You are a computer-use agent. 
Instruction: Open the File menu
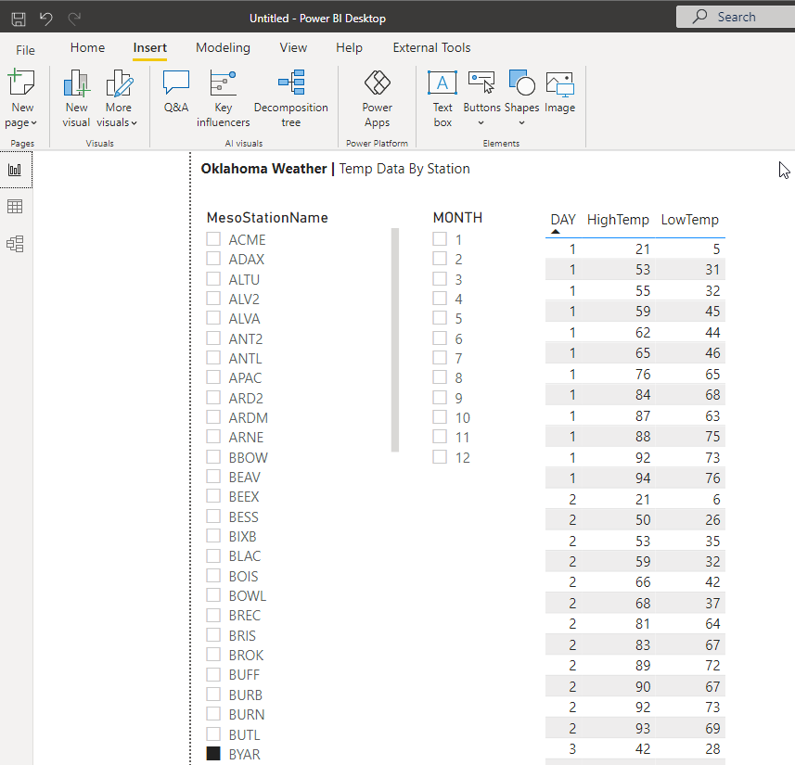pyautogui.click(x=25, y=50)
